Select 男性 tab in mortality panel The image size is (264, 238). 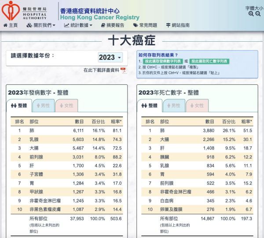(x=174, y=105)
